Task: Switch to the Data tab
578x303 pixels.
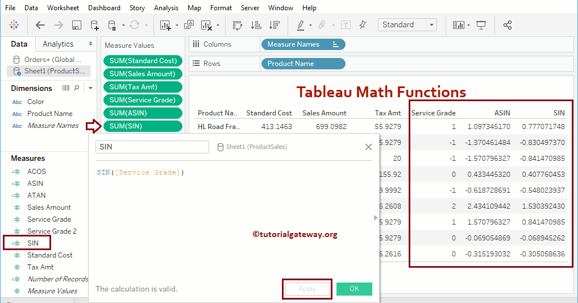Action: pos(19,44)
